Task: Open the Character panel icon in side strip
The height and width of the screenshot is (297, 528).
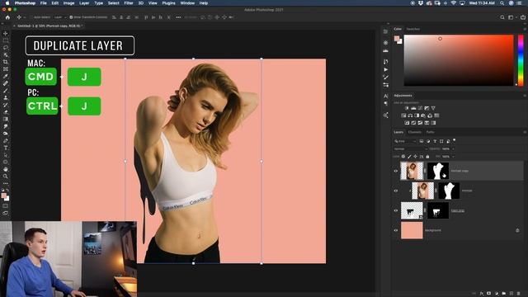Action: coord(385,96)
